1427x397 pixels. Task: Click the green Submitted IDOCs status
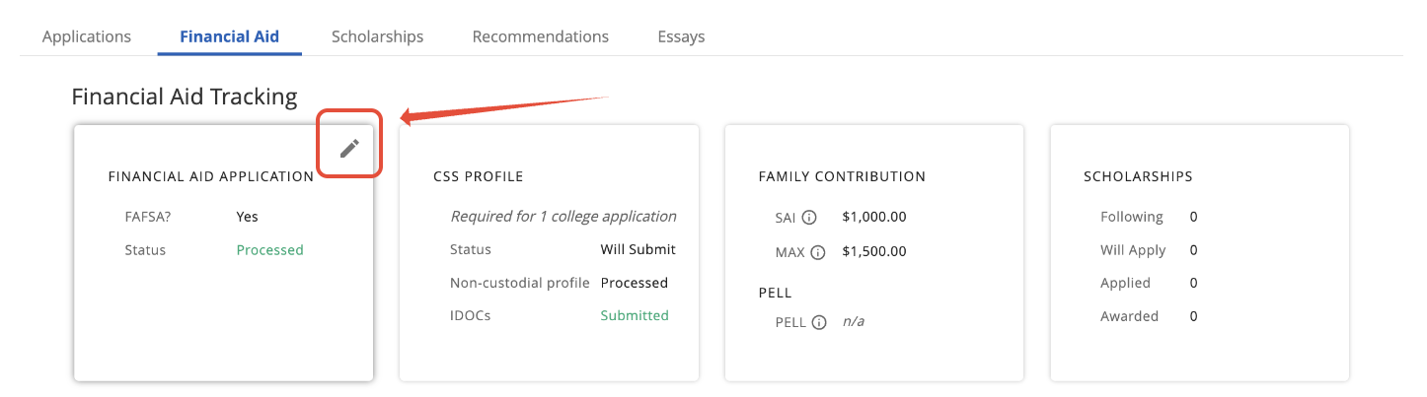point(635,316)
